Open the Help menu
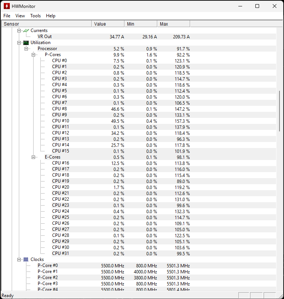The image size is (284, 299). coord(51,16)
